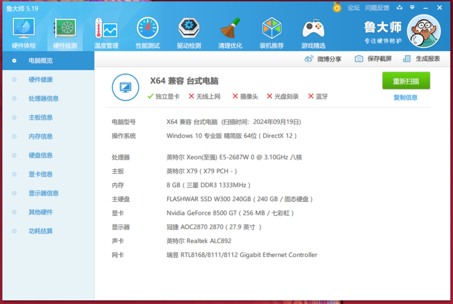This screenshot has height=304, width=453.
Task: Click the 8 GB 三星 DDR3 memory value
Action: 208,185
